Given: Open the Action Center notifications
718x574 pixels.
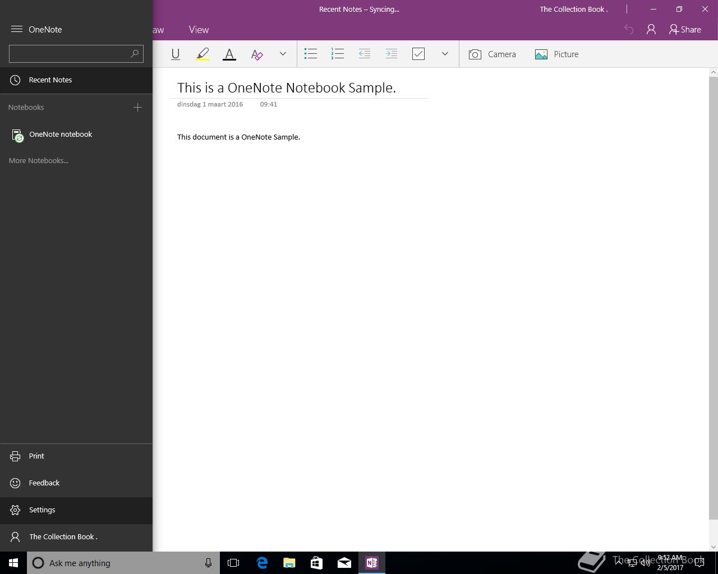Looking at the screenshot, I should pyautogui.click(x=699, y=563).
